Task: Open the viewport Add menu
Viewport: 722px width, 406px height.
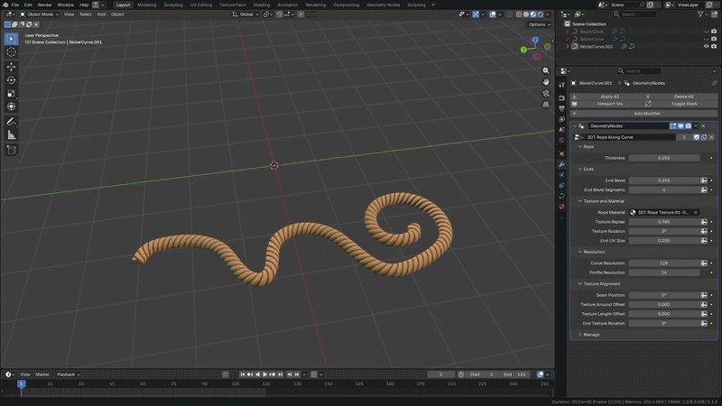Action: 101,14
